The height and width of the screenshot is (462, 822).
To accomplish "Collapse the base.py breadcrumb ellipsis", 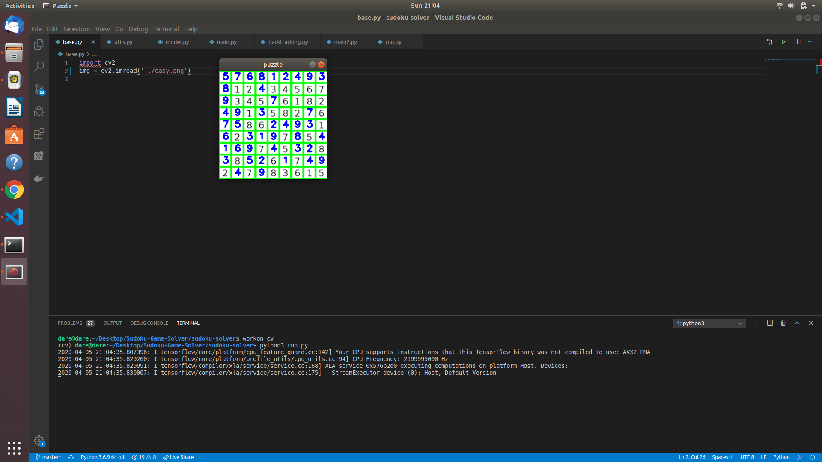I will (x=95, y=54).
